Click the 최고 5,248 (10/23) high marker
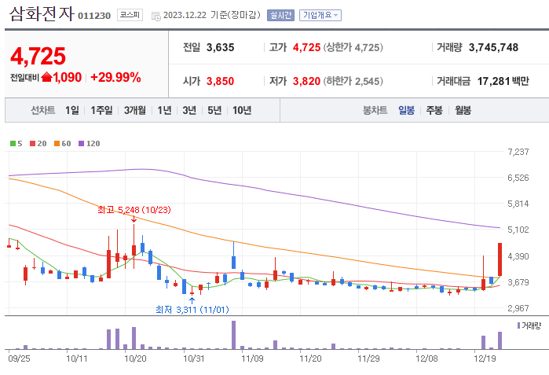 (x=134, y=210)
